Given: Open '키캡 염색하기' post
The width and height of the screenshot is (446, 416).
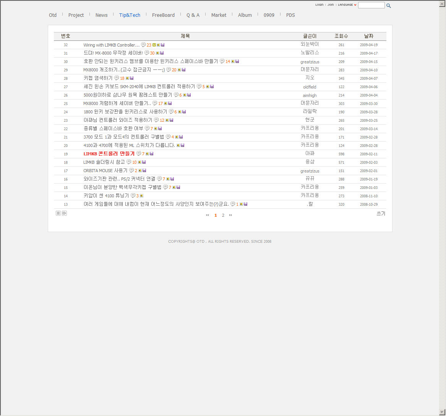Looking at the screenshot, I should [98, 78].
